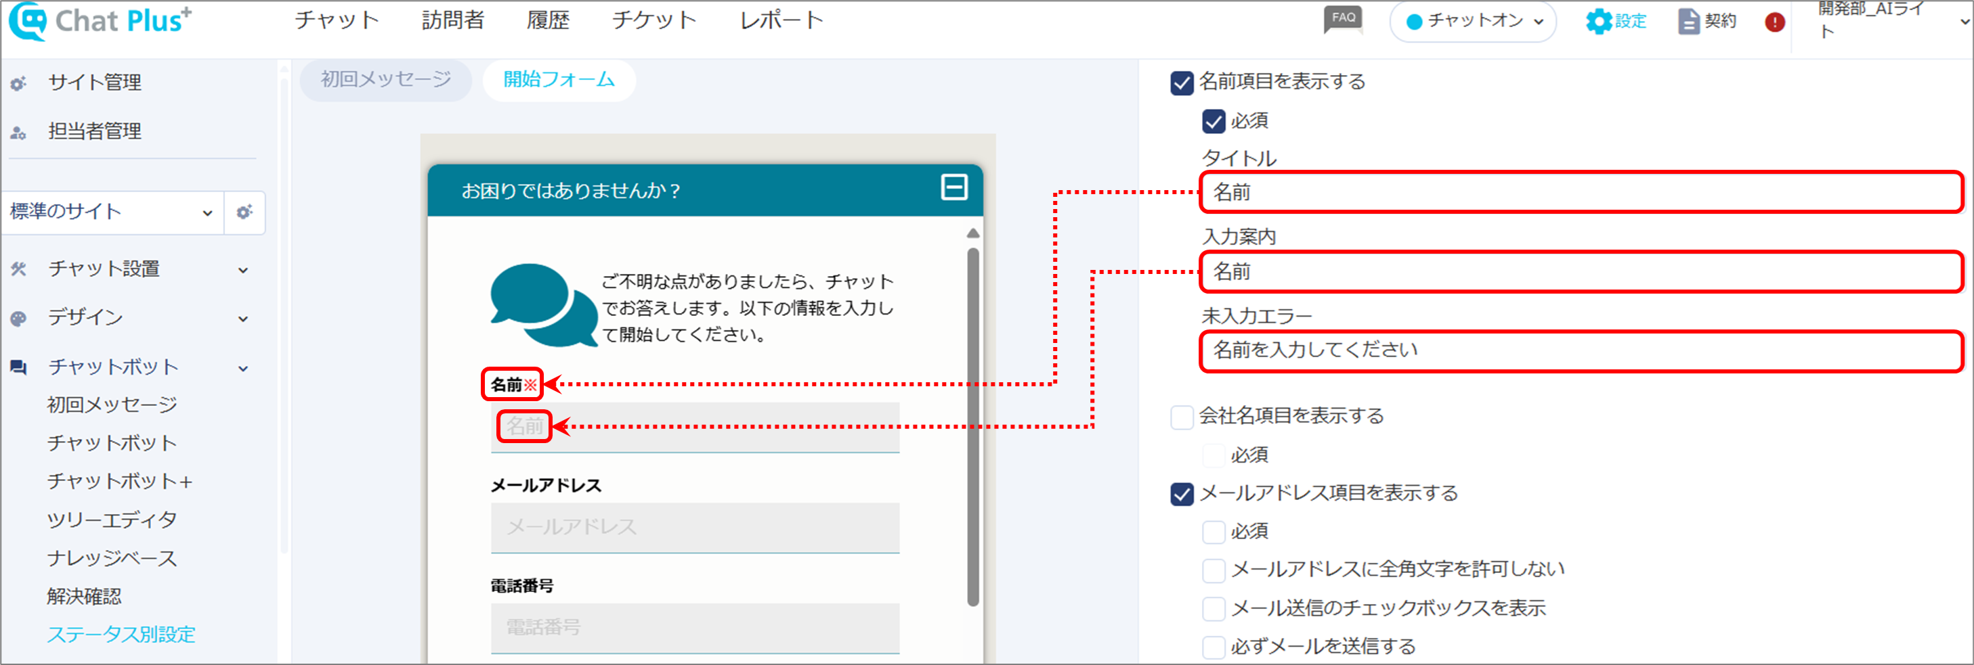The height and width of the screenshot is (665, 1974).
Task: Check 必須 under the email address item
Action: tap(1213, 532)
